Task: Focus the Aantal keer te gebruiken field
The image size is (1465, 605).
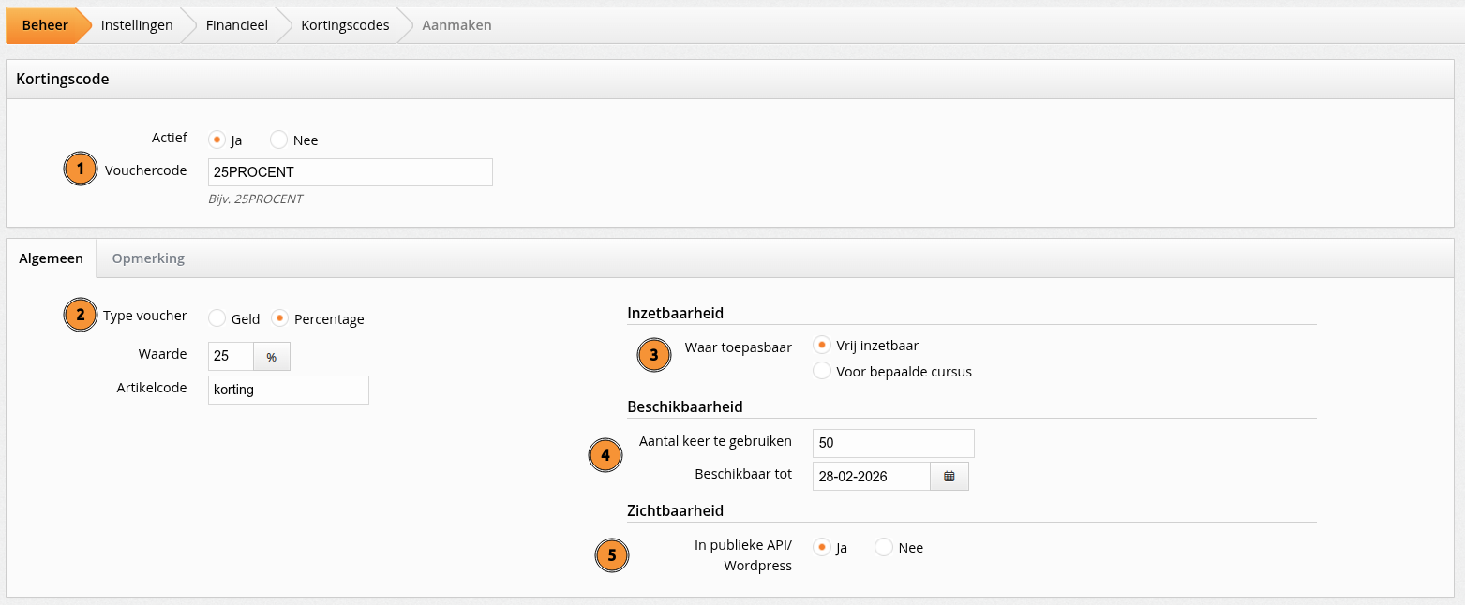Action: point(892,443)
